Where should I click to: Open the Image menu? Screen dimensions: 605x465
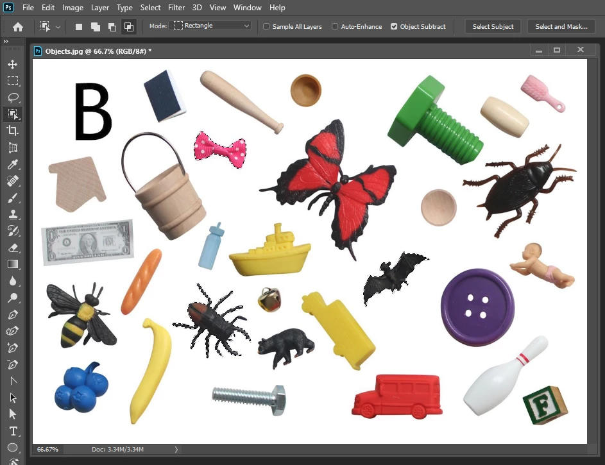[x=72, y=7]
